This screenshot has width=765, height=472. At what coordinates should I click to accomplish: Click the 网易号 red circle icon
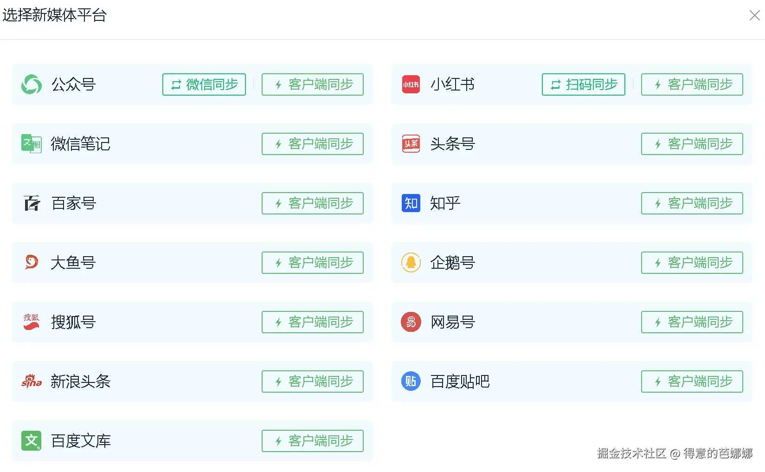point(411,322)
